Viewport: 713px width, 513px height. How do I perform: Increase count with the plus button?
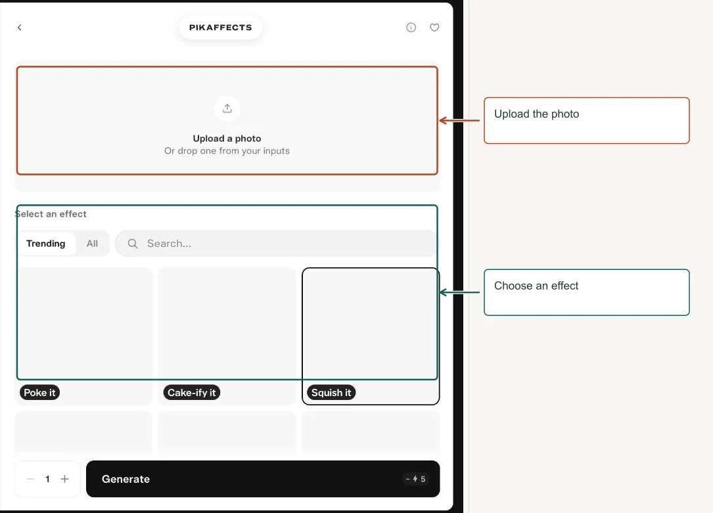coord(64,479)
